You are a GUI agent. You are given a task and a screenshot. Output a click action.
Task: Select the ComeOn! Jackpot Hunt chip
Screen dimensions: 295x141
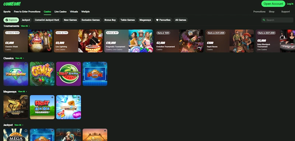[47, 20]
